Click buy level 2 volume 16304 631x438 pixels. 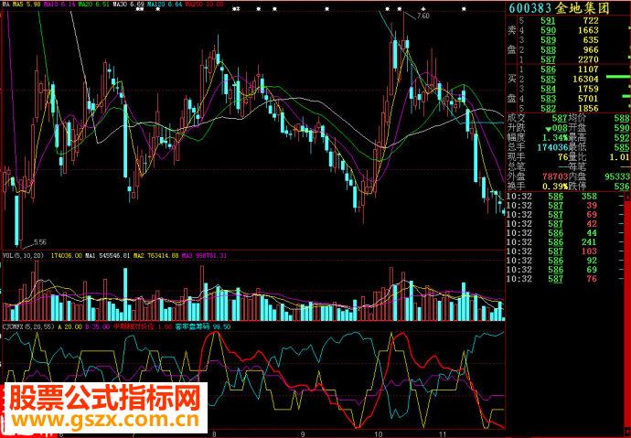click(586, 79)
